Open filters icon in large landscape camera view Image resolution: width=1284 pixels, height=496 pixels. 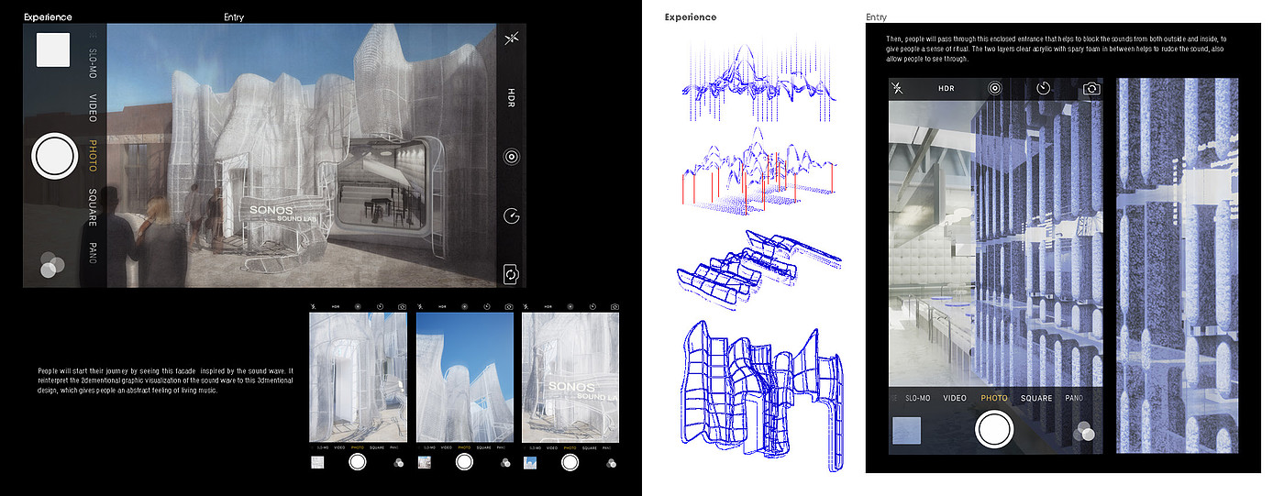click(x=52, y=266)
